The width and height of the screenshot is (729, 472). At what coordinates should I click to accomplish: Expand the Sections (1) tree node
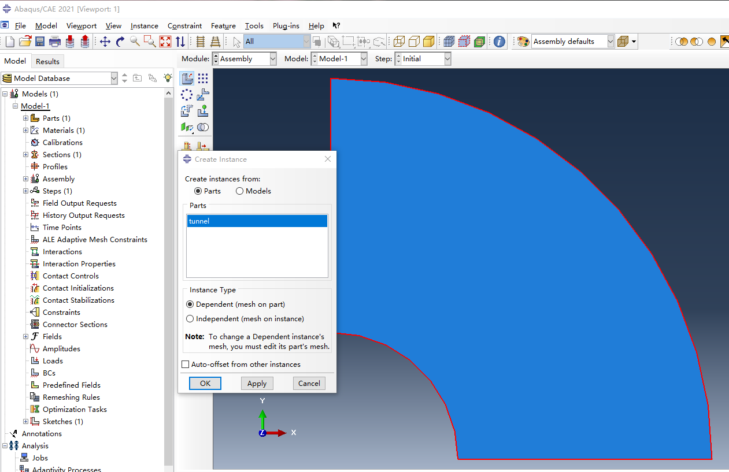click(25, 155)
